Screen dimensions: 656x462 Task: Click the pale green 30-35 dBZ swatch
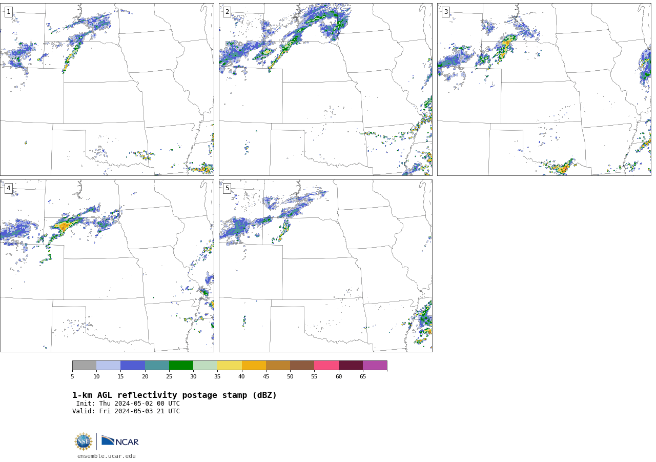[x=205, y=365]
